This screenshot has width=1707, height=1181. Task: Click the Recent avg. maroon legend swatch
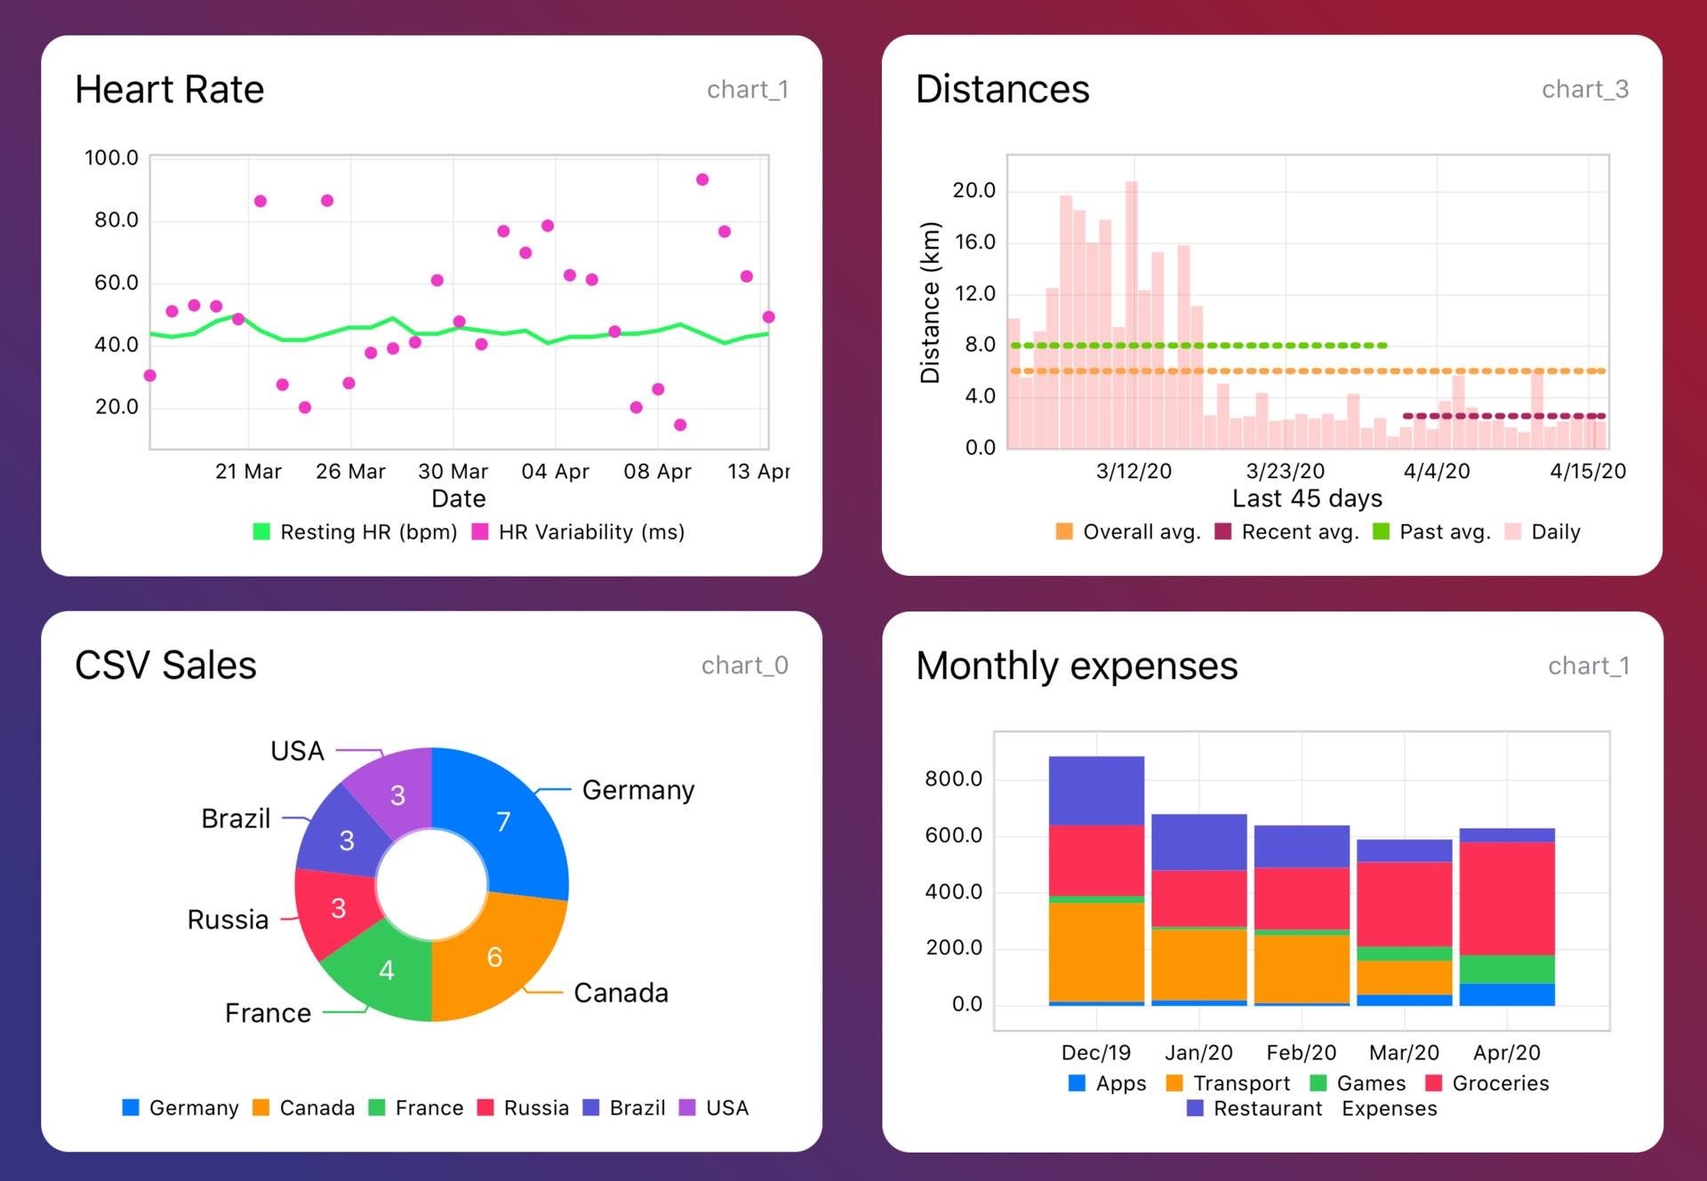[1223, 531]
